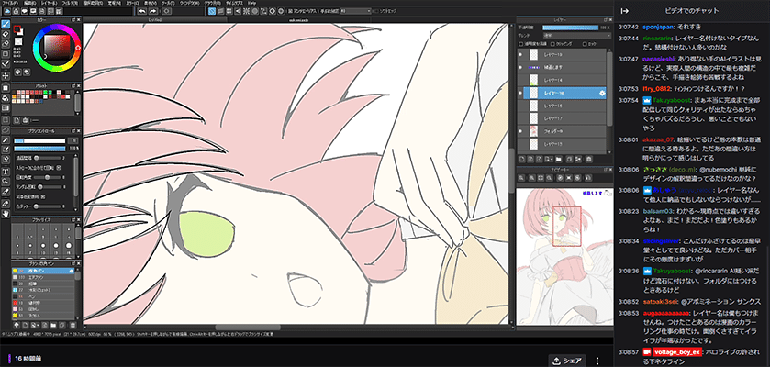The image size is (770, 367).
Task: Click username voltage_boy_ex in chat
Action: coord(675,352)
